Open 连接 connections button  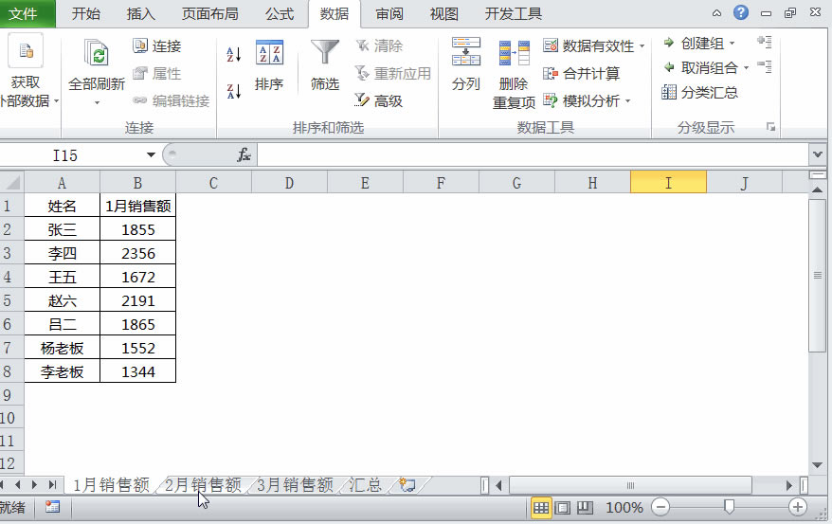(x=157, y=46)
